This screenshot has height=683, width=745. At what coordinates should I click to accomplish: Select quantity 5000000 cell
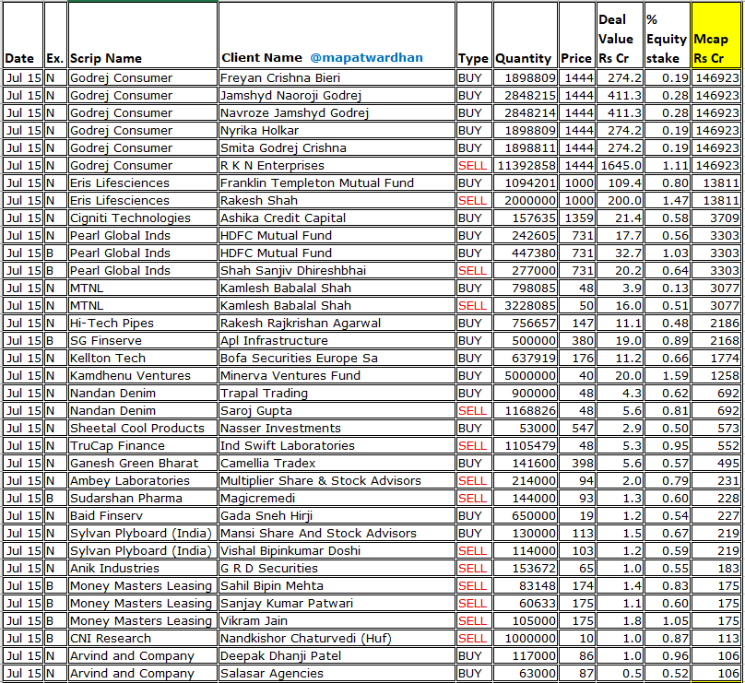pyautogui.click(x=525, y=376)
